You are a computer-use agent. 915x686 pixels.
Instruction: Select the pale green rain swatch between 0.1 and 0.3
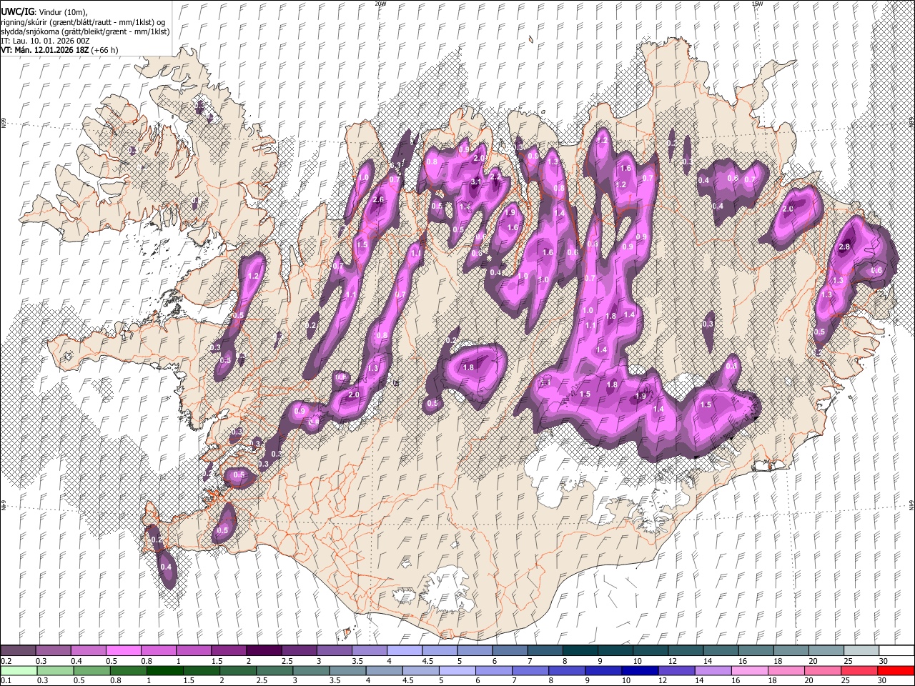pos(19,670)
